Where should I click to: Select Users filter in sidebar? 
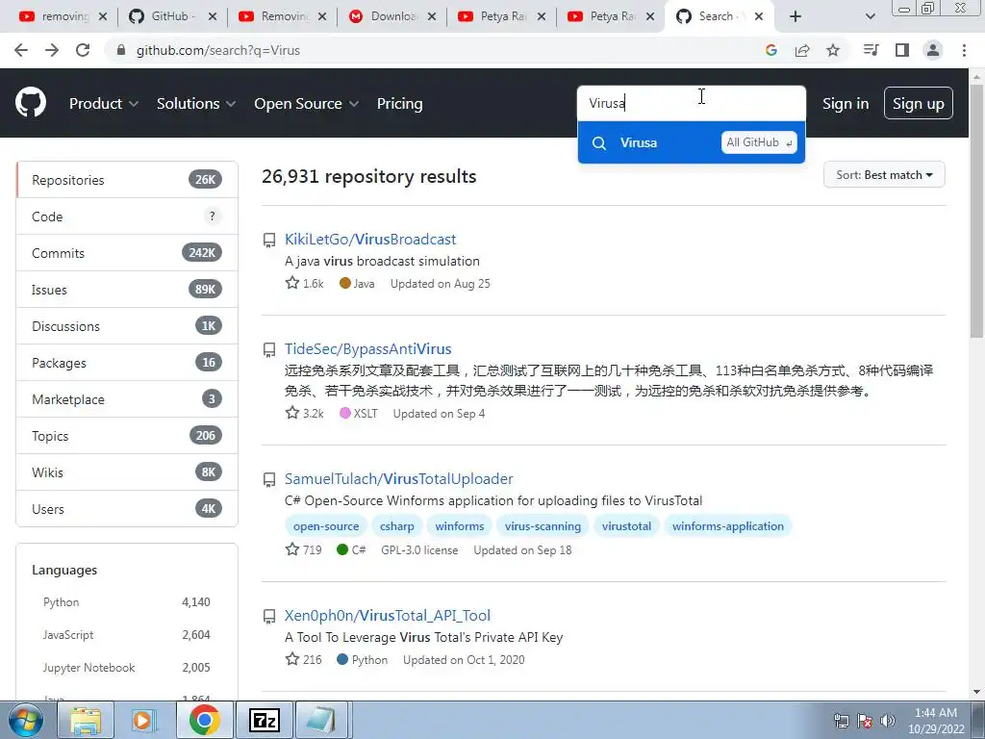[128, 509]
